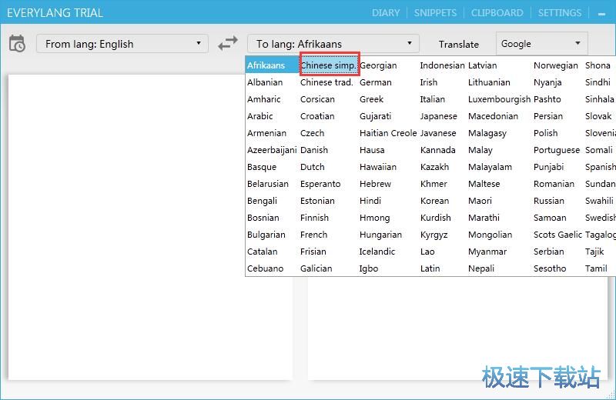Pick Esperanto from the language list
Screen dimensions: 616x400
[320, 183]
